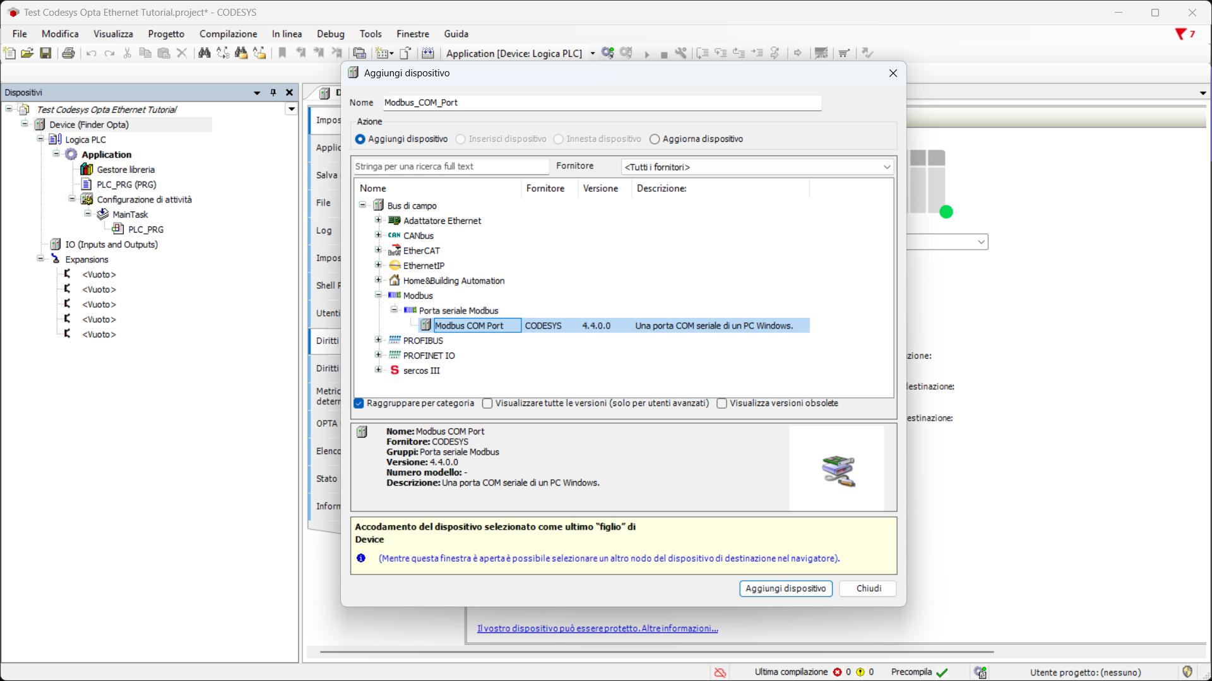The image size is (1212, 681).
Task: Click the full text search field
Action: [x=451, y=166]
